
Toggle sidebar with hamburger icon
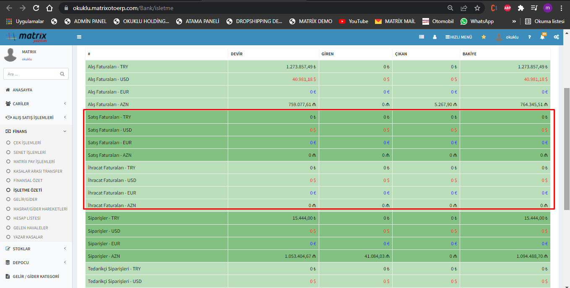tap(79, 37)
